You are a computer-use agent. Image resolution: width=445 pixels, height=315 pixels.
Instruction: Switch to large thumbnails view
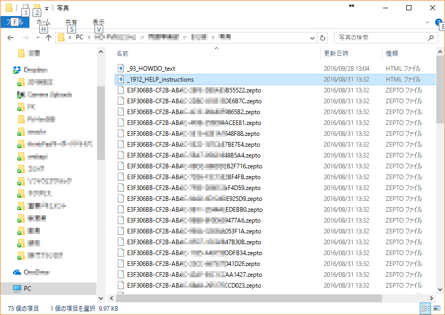pos(435,308)
